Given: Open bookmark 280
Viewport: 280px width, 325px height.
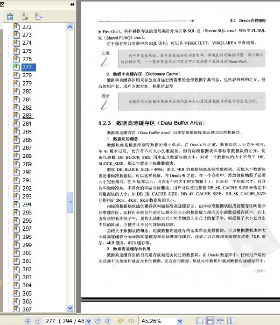Looking at the screenshot, I should (27, 92).
